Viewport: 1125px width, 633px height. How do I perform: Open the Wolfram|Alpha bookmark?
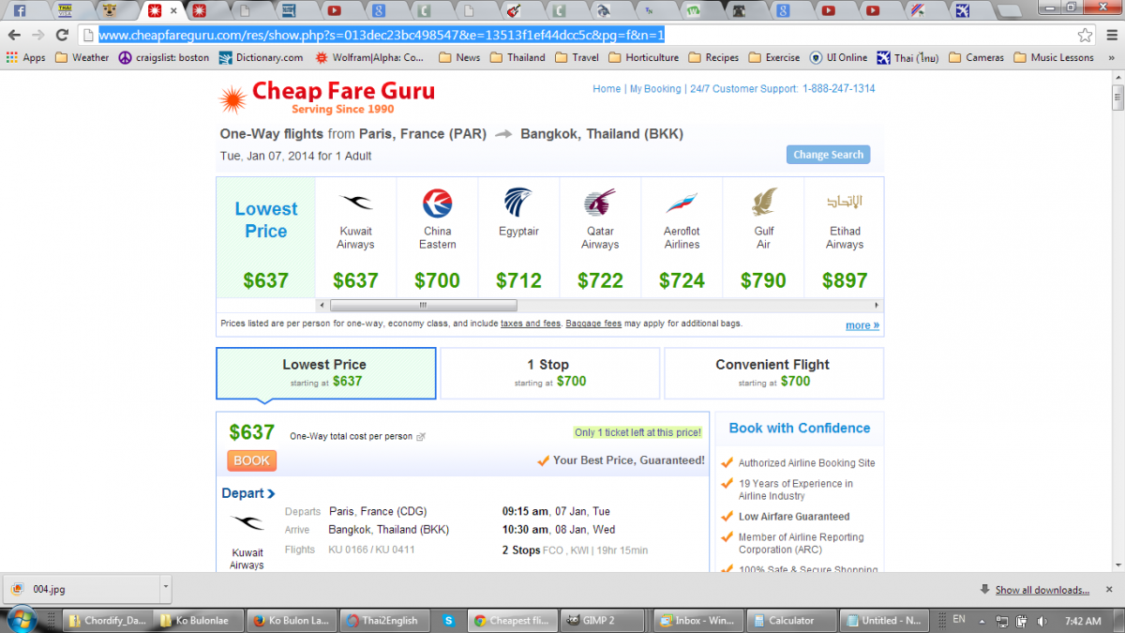point(370,57)
